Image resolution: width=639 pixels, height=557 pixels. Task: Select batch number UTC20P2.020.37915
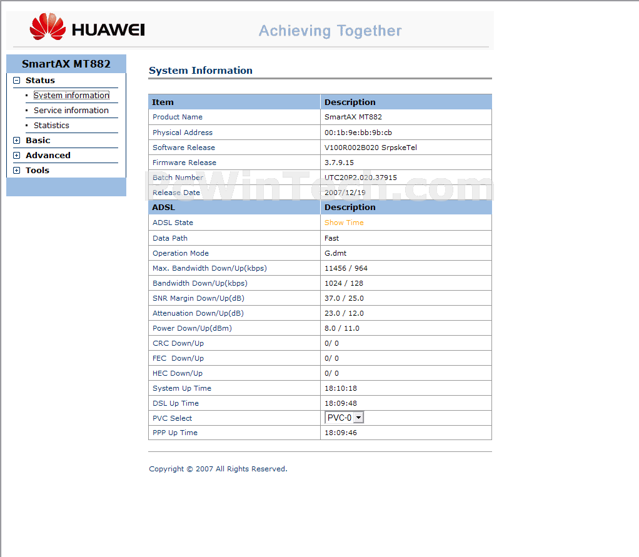(361, 178)
